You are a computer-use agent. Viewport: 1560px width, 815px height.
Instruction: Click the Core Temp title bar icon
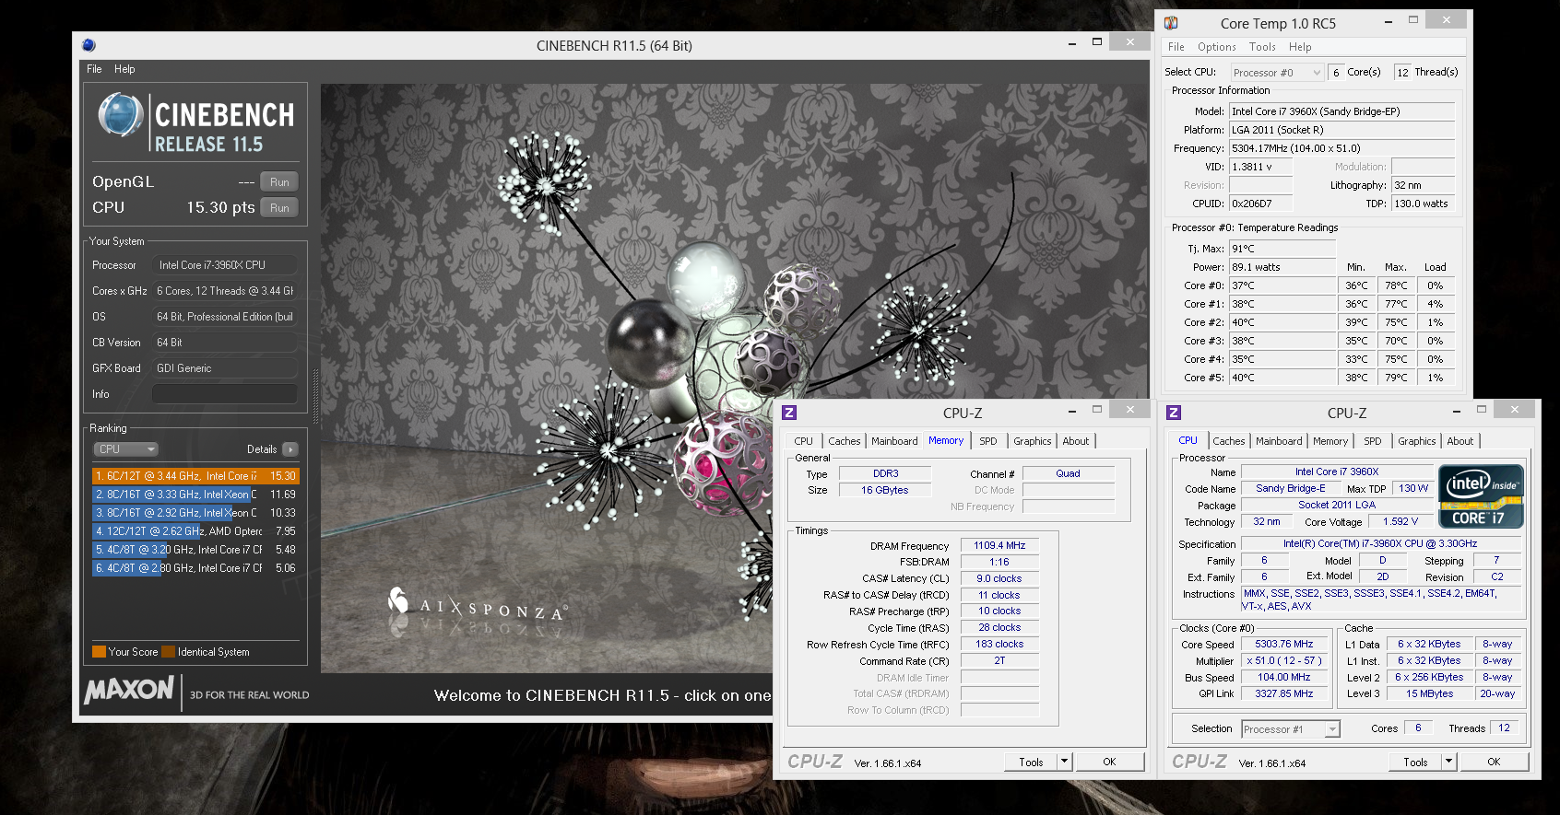coord(1171,23)
